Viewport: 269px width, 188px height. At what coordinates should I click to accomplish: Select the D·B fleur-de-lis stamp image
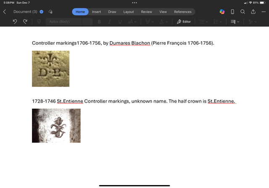[x=50, y=69]
